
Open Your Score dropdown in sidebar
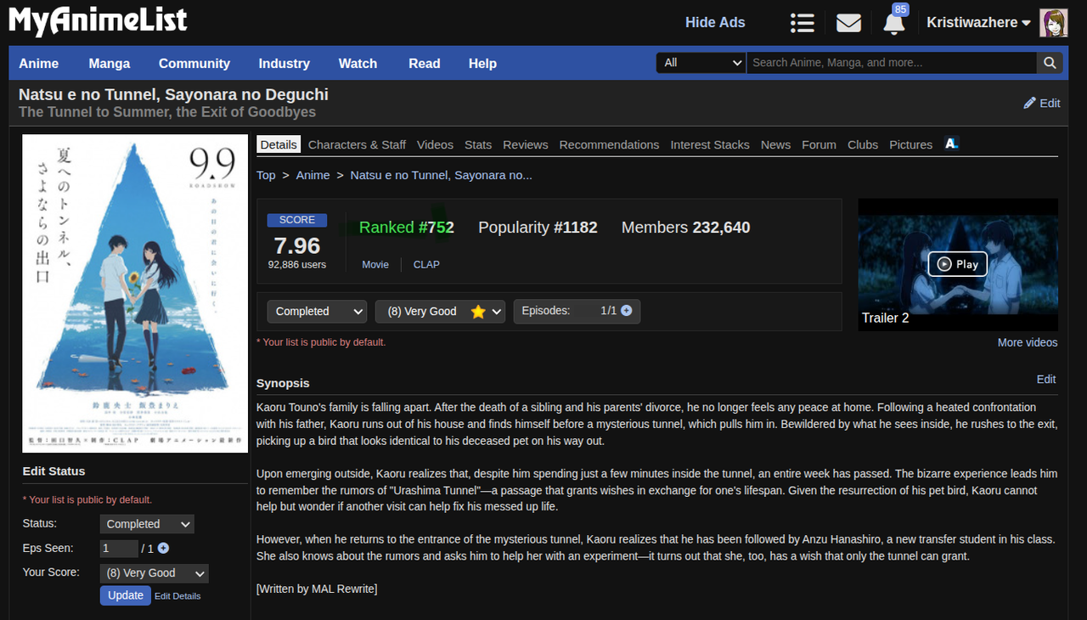click(154, 573)
